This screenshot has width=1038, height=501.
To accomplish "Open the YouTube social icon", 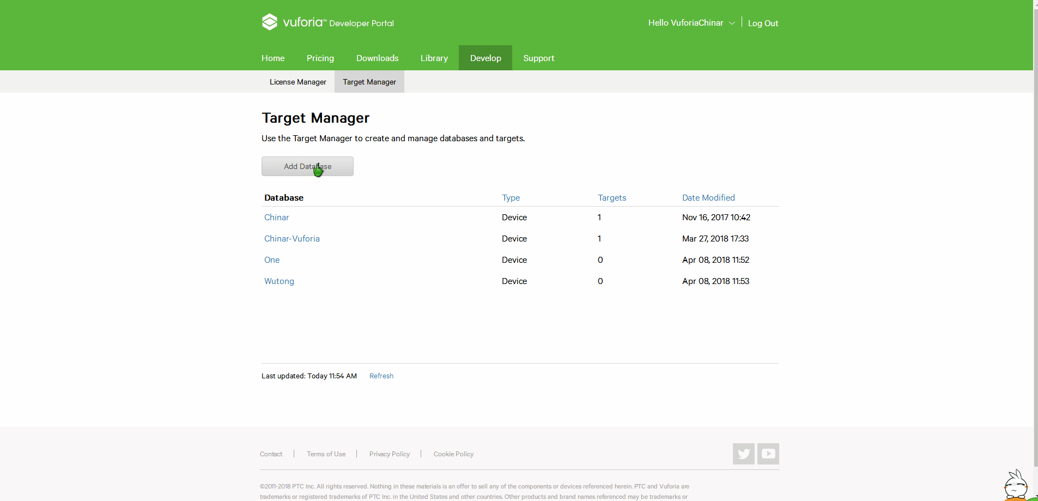I will click(768, 454).
